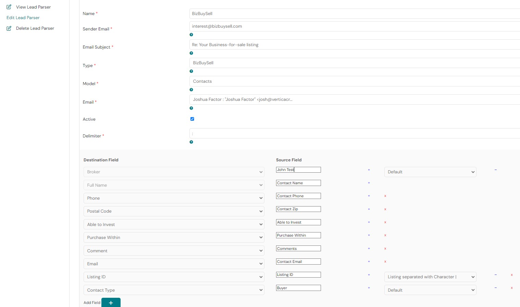
Task: Click the minus icon next to Listing ID option
Action: click(495, 275)
